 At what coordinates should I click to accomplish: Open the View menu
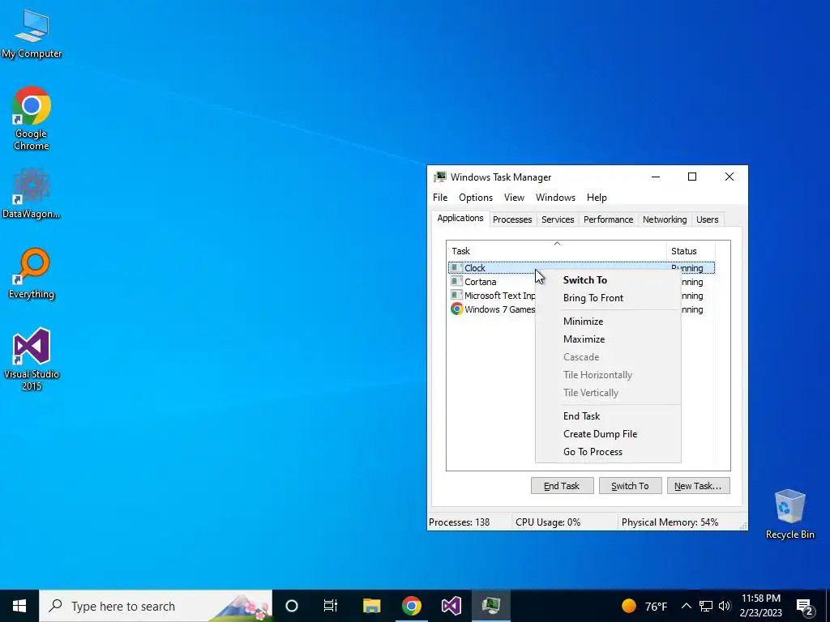point(514,198)
